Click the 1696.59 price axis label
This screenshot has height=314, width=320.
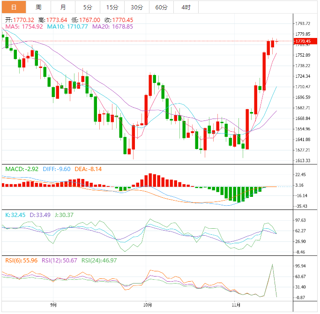point(303,97)
